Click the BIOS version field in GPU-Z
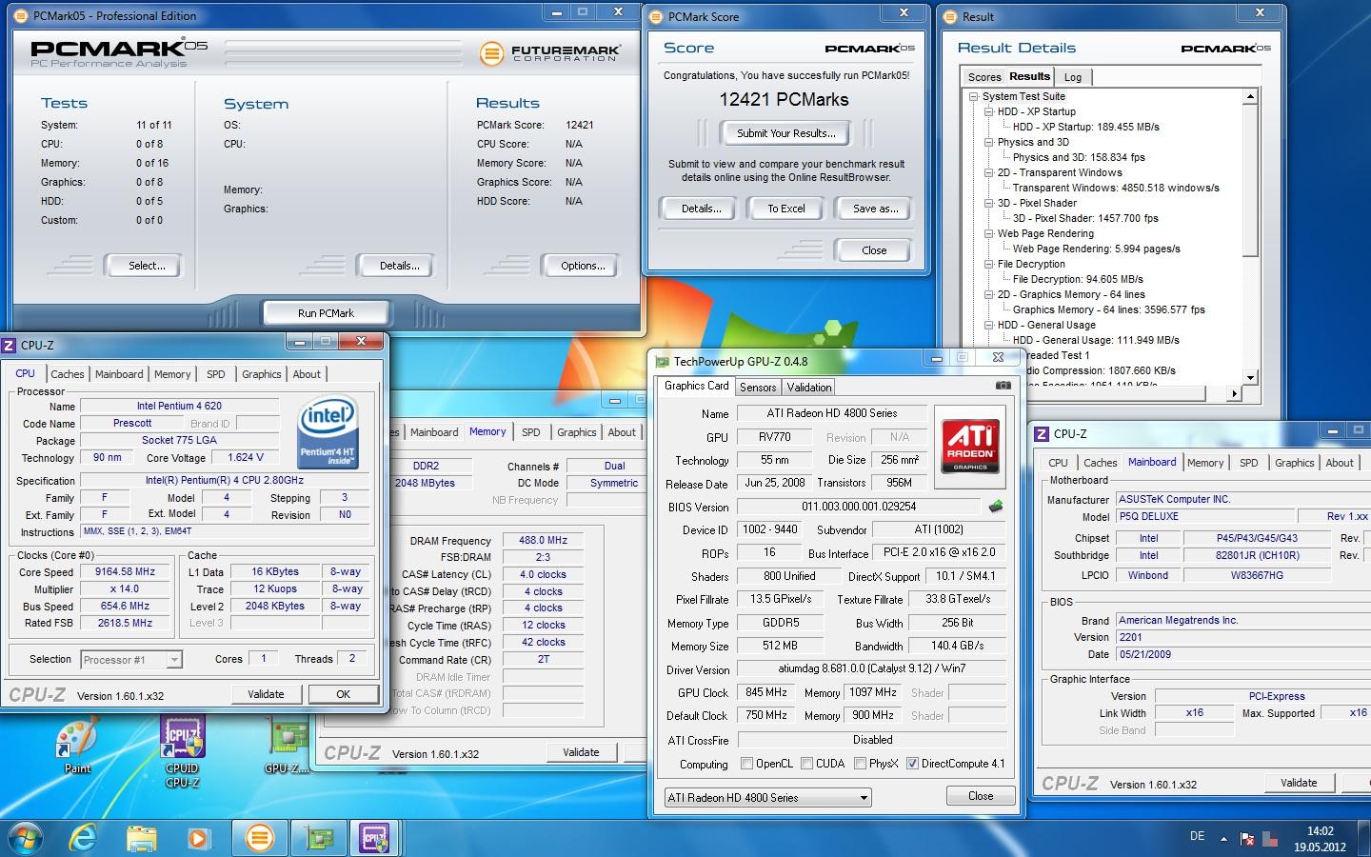Screen dimensions: 1371x857 pos(859,507)
